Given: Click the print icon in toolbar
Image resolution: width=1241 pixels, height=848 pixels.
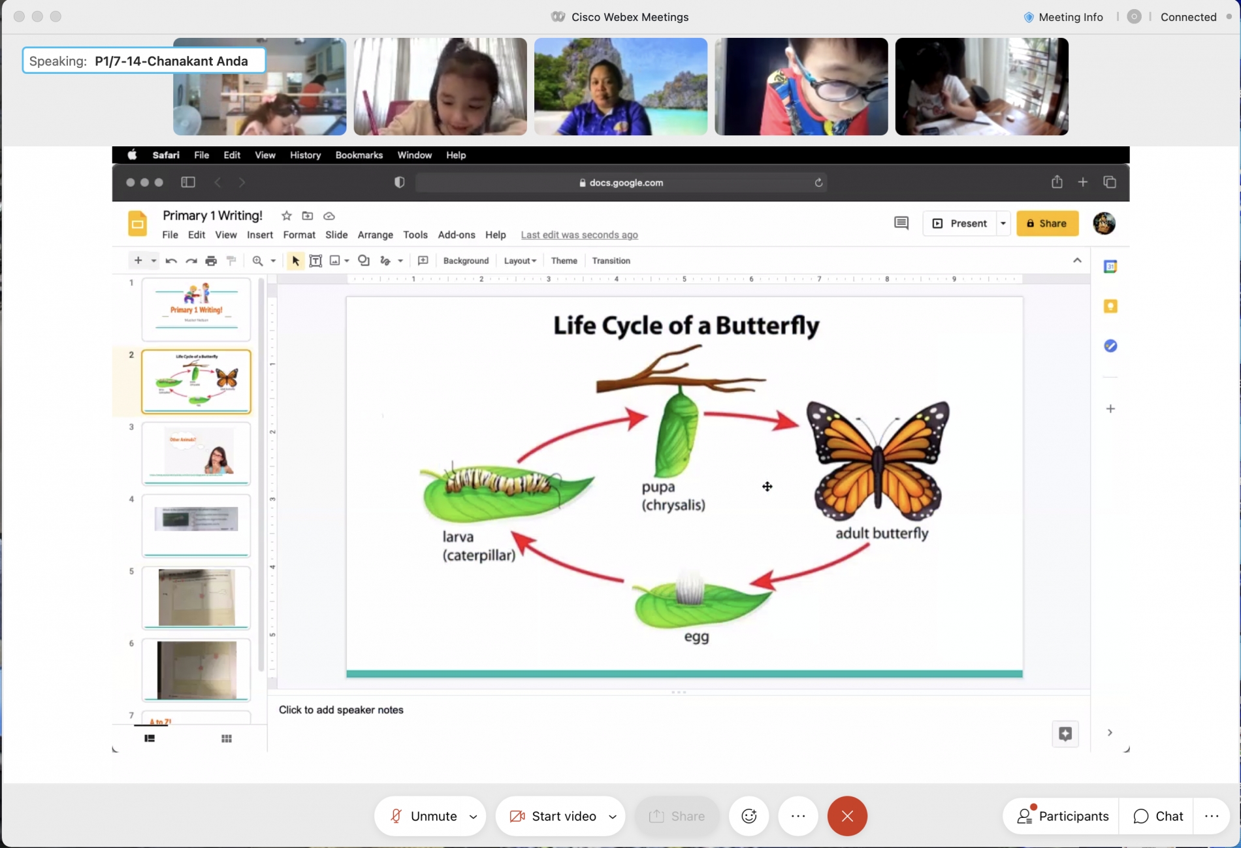Looking at the screenshot, I should (x=211, y=261).
